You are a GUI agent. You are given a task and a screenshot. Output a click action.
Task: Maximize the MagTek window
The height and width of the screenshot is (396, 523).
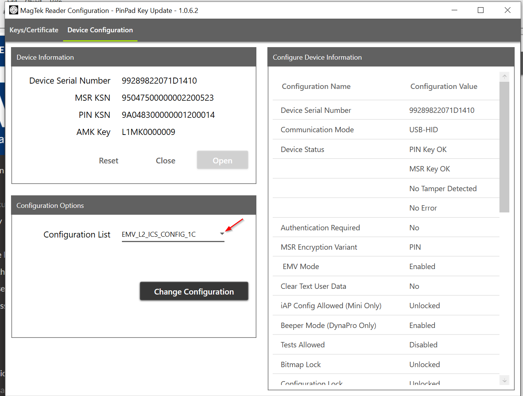pos(480,10)
